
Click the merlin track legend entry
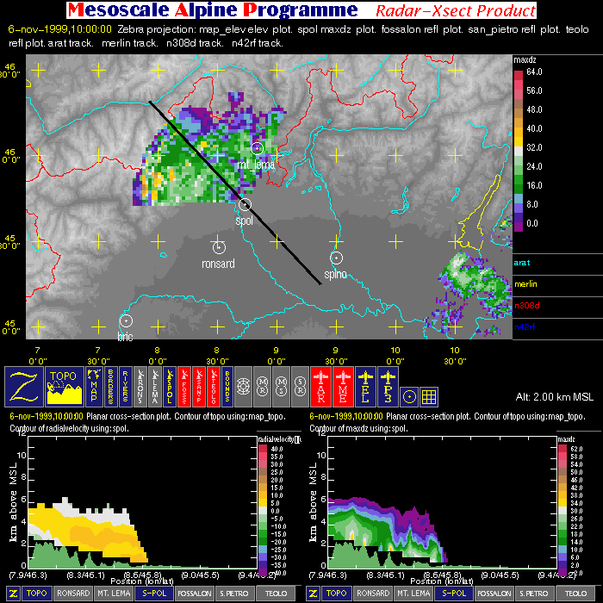(x=525, y=284)
